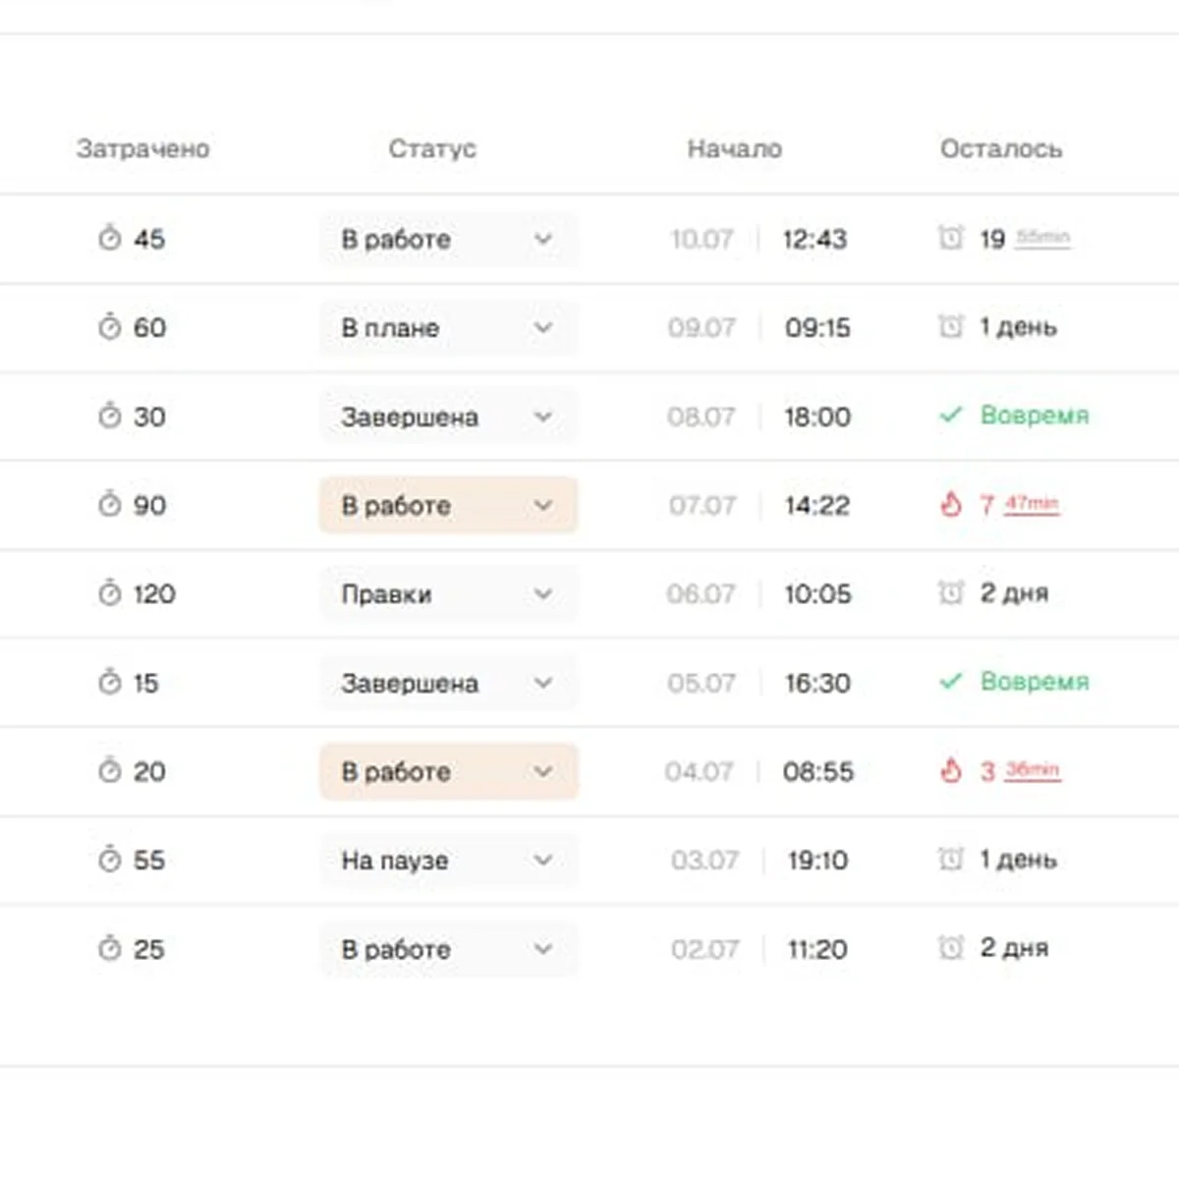Expand the 'Правки' status dropdown
Image resolution: width=1179 pixels, height=1179 pixels.
[x=448, y=594]
